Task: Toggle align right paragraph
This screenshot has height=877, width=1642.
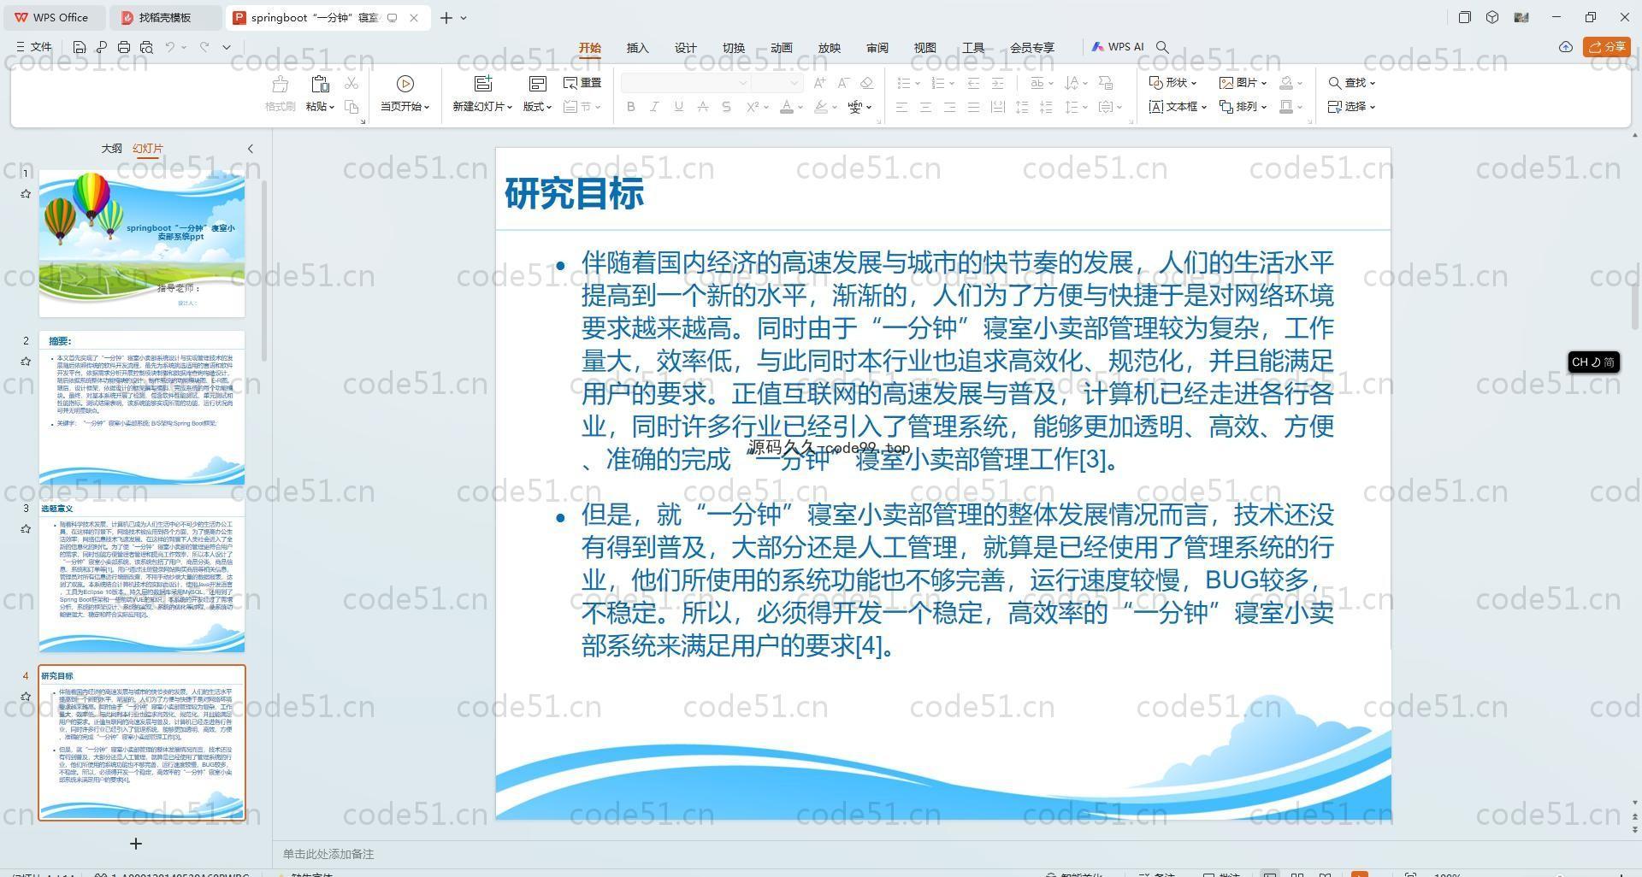Action: coord(949,107)
